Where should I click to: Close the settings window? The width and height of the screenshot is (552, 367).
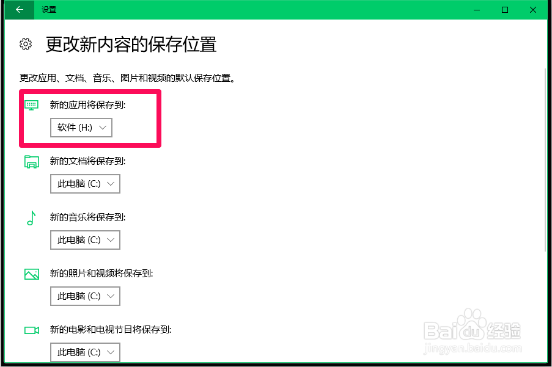pyautogui.click(x=533, y=10)
